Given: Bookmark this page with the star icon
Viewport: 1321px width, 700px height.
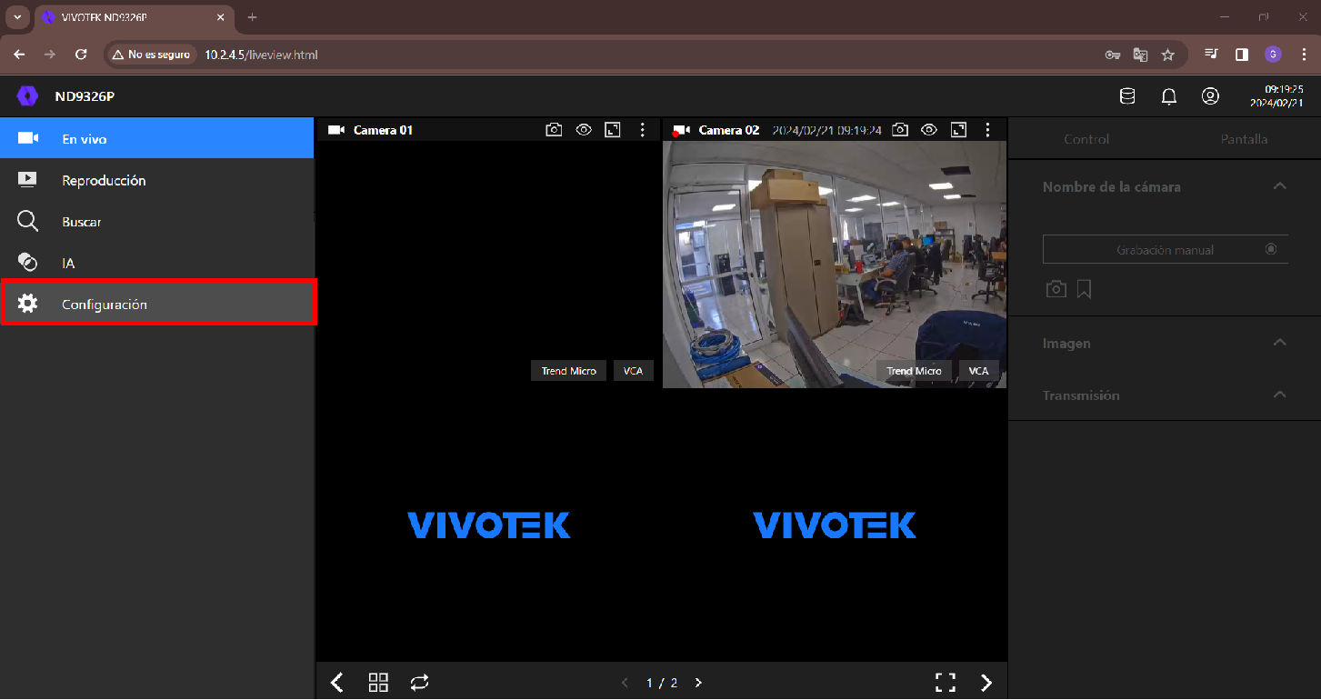Looking at the screenshot, I should pos(1168,55).
